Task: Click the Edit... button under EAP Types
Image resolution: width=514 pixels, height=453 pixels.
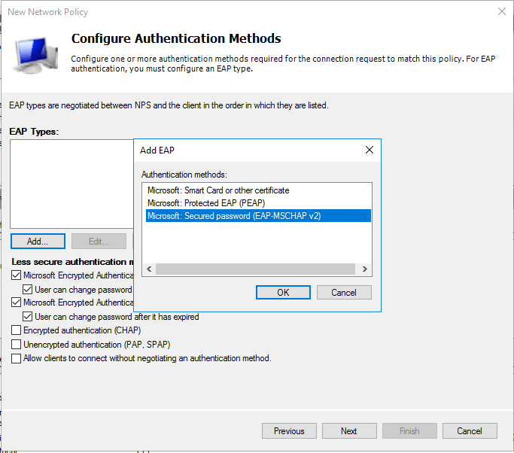Action: tap(99, 242)
